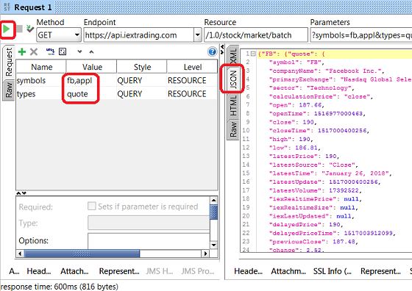Click the Type field in details panel
Viewport: 412px width, 291px height.
pyautogui.click(x=149, y=223)
